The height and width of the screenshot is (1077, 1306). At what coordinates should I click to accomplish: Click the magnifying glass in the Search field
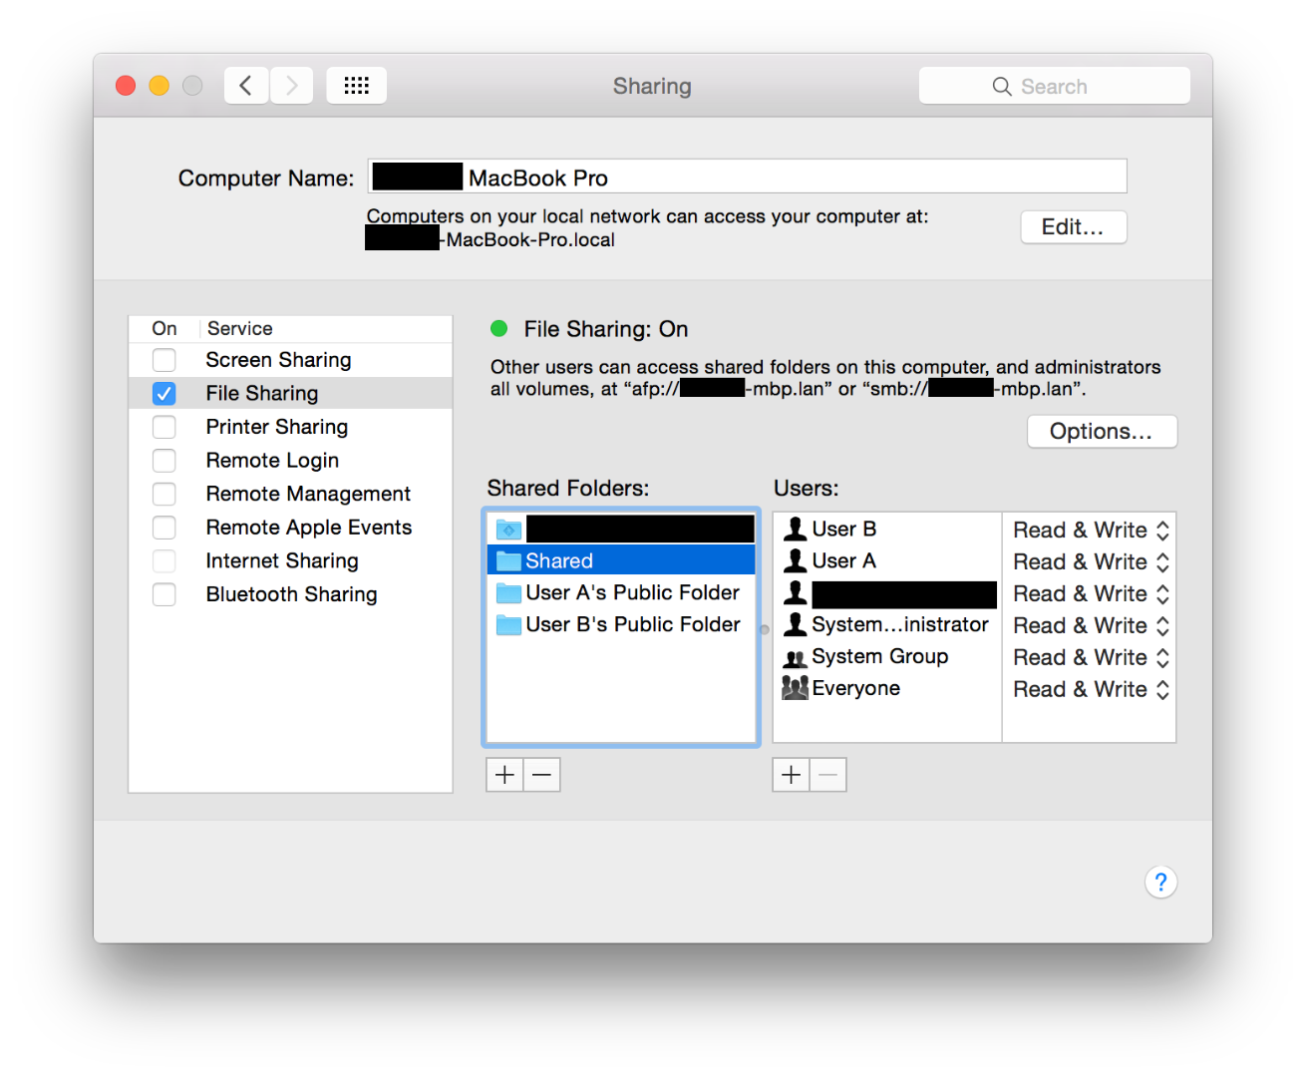(1001, 86)
